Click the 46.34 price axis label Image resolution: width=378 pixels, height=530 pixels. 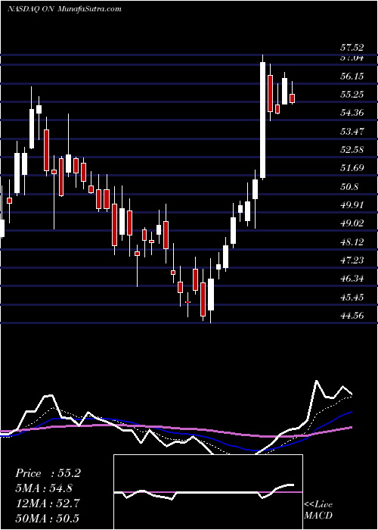[x=352, y=279]
